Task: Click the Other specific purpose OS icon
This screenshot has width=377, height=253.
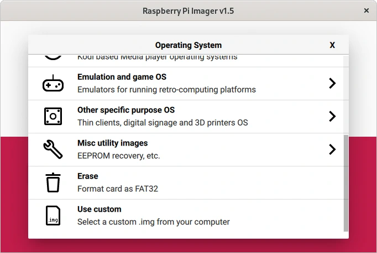Action: (x=53, y=116)
